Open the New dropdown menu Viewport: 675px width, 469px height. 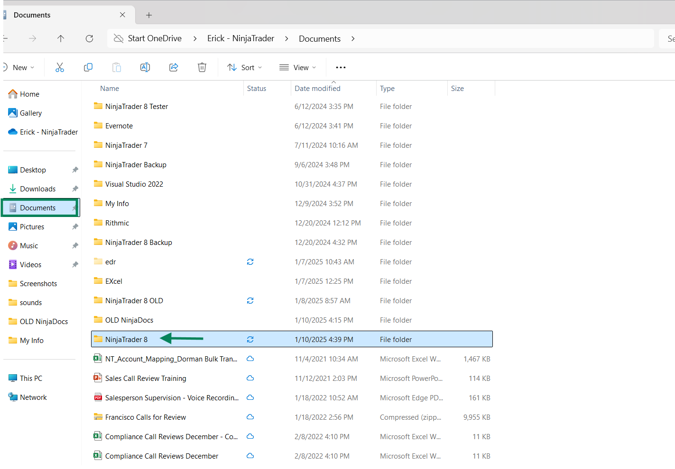pyautogui.click(x=19, y=67)
